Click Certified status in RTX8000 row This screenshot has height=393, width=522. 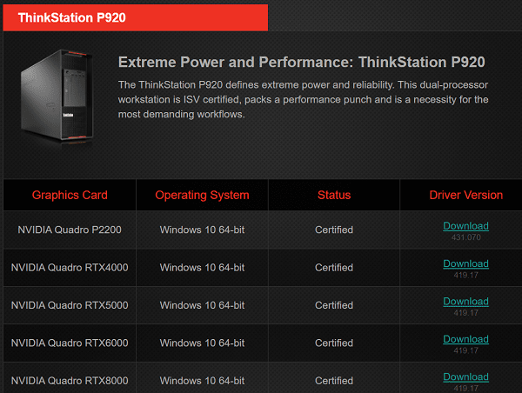[x=334, y=381]
